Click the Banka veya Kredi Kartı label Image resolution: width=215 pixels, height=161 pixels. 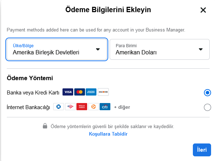pyautogui.click(x=33, y=93)
